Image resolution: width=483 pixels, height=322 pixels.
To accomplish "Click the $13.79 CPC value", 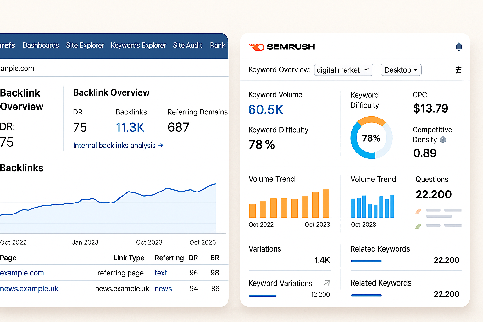I will click(x=430, y=108).
